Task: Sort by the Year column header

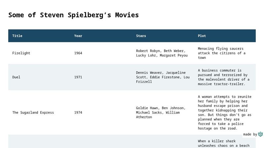Action: 78,36
